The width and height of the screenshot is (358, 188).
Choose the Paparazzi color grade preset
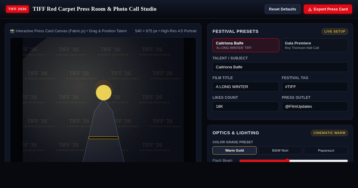tap(326, 150)
